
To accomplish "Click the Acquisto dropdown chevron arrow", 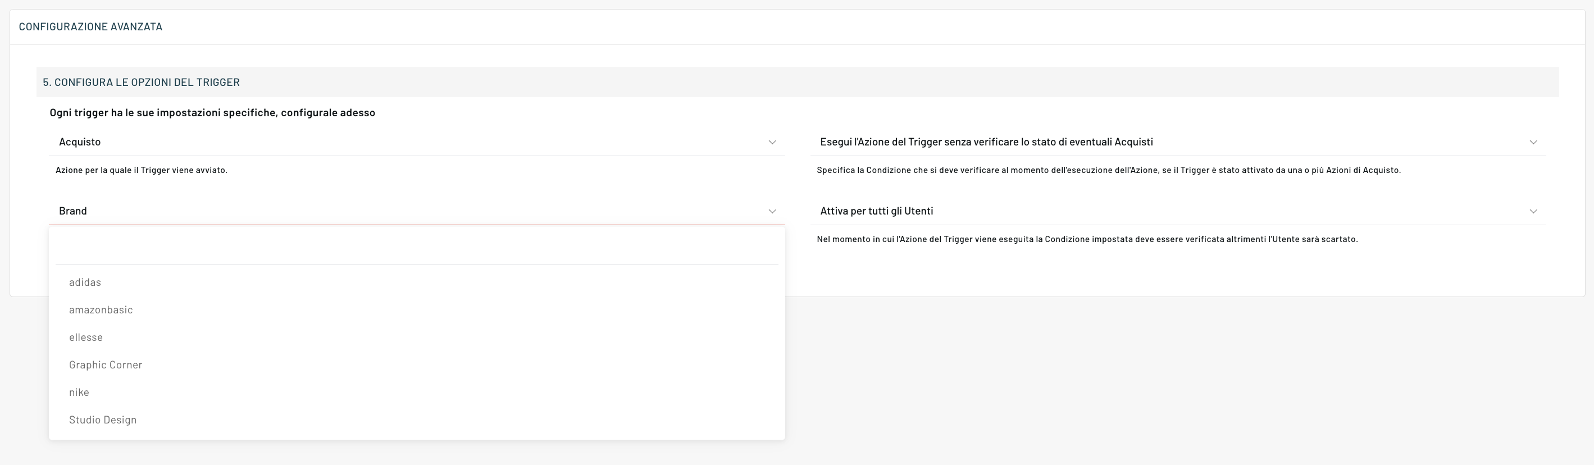I will (772, 142).
